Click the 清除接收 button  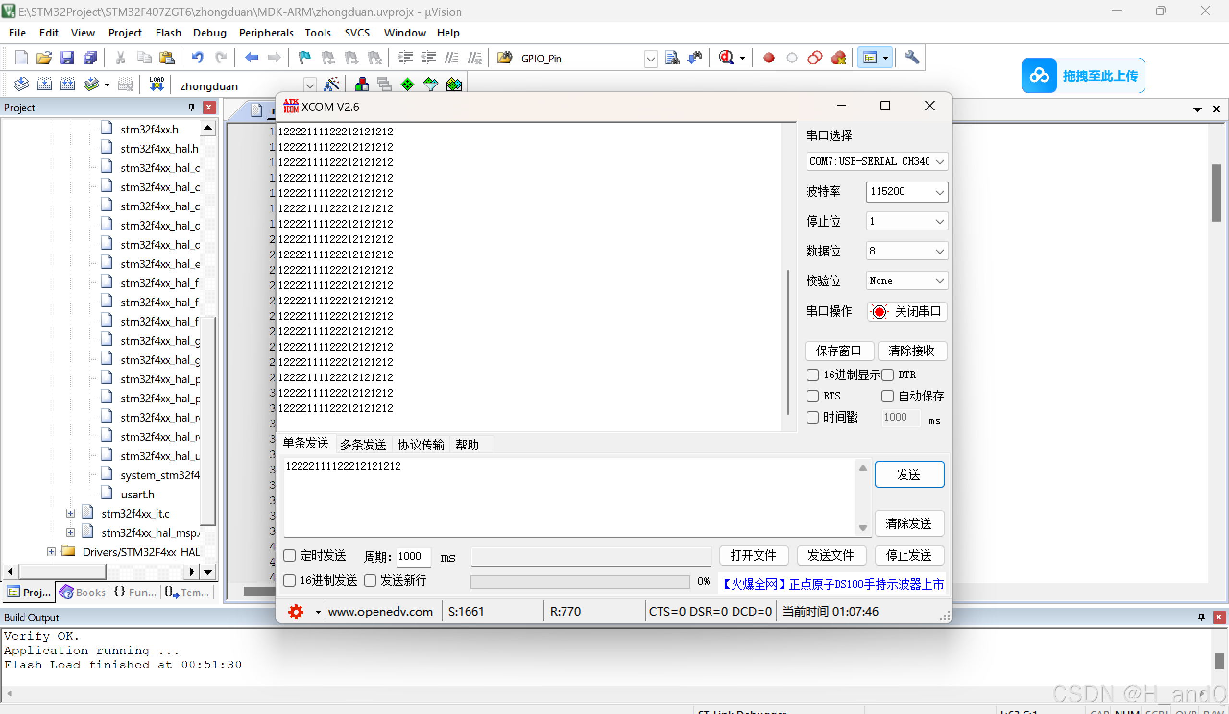[x=911, y=351]
